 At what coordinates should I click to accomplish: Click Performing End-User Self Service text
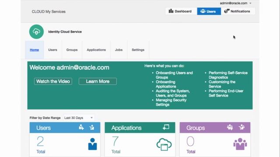click(226, 93)
